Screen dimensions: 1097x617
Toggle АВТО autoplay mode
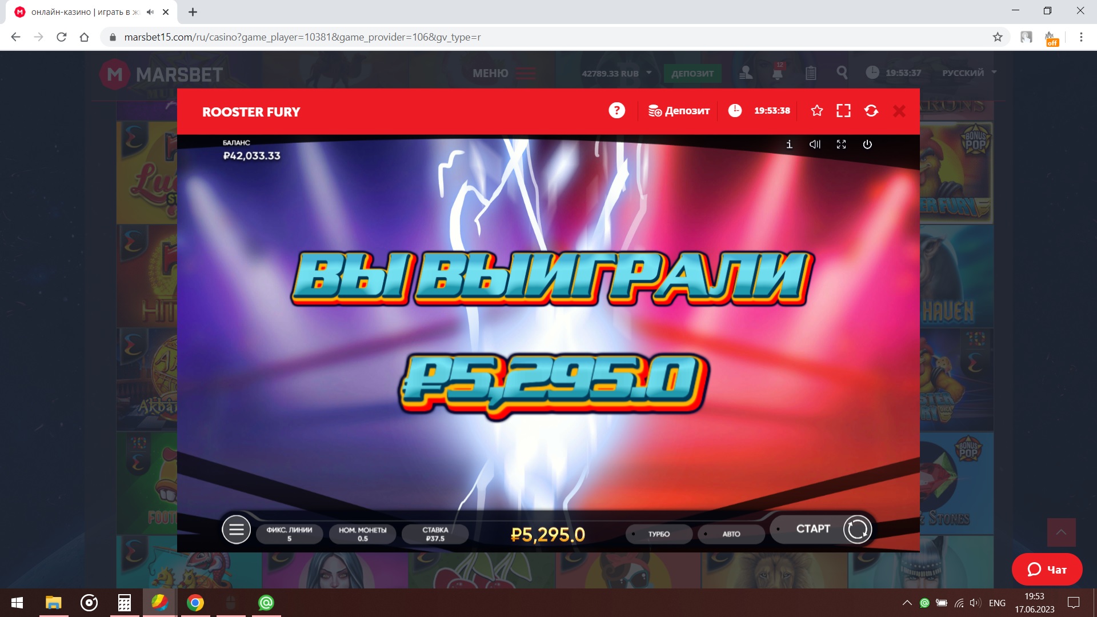click(731, 534)
